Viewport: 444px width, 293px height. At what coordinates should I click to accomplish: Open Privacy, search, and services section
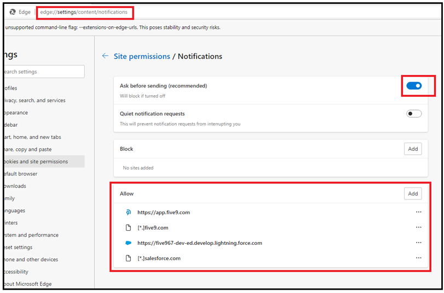coord(44,101)
